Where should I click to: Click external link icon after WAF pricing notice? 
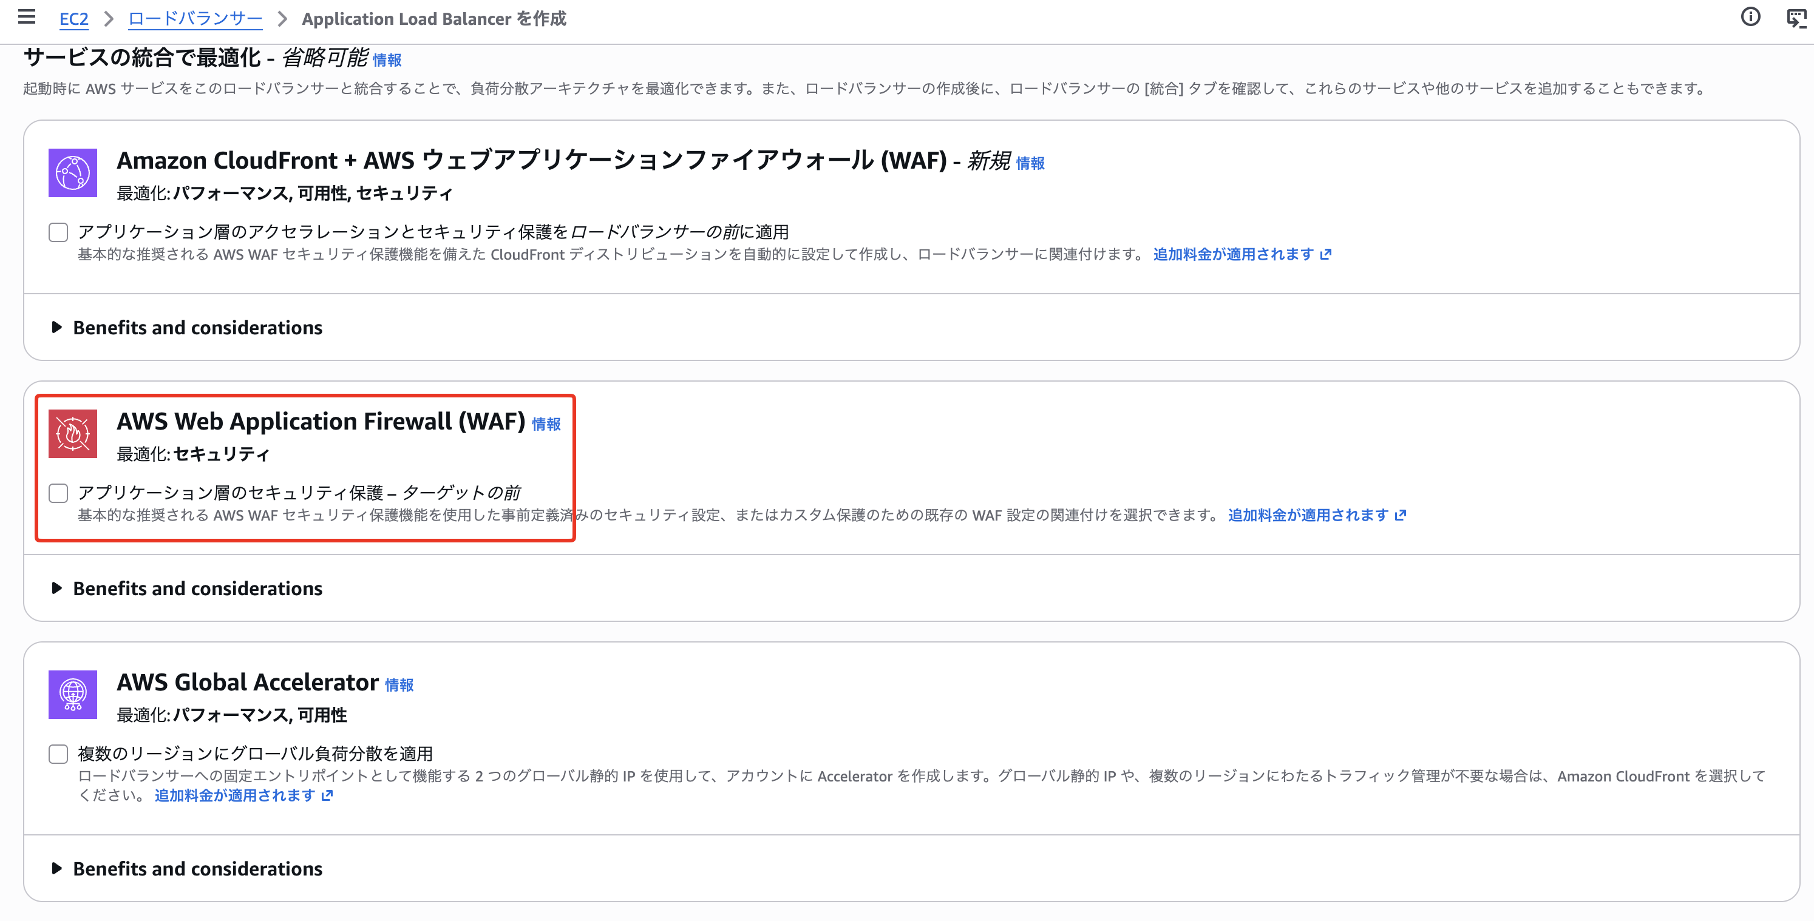pyautogui.click(x=1401, y=515)
